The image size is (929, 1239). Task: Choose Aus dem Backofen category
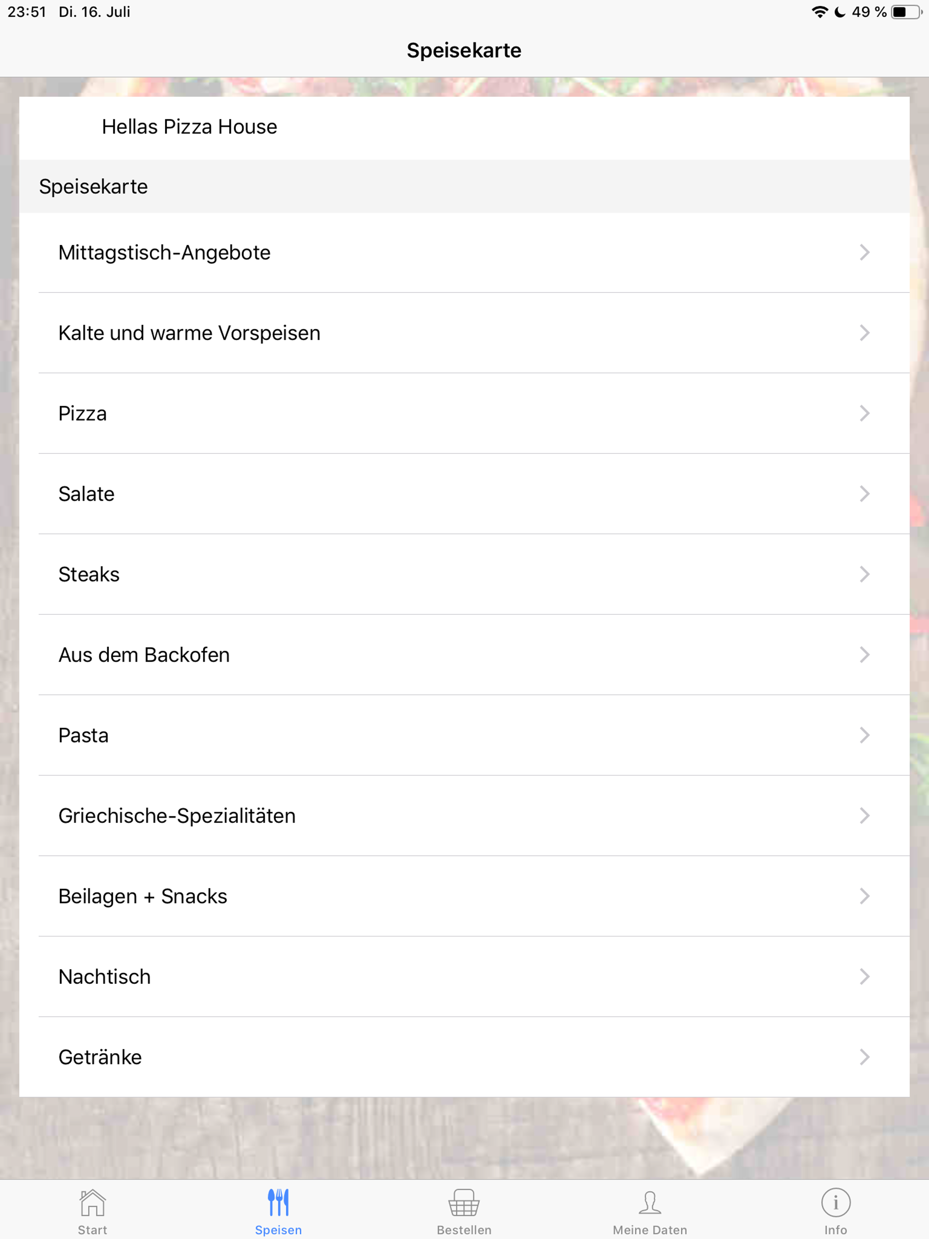tap(464, 655)
